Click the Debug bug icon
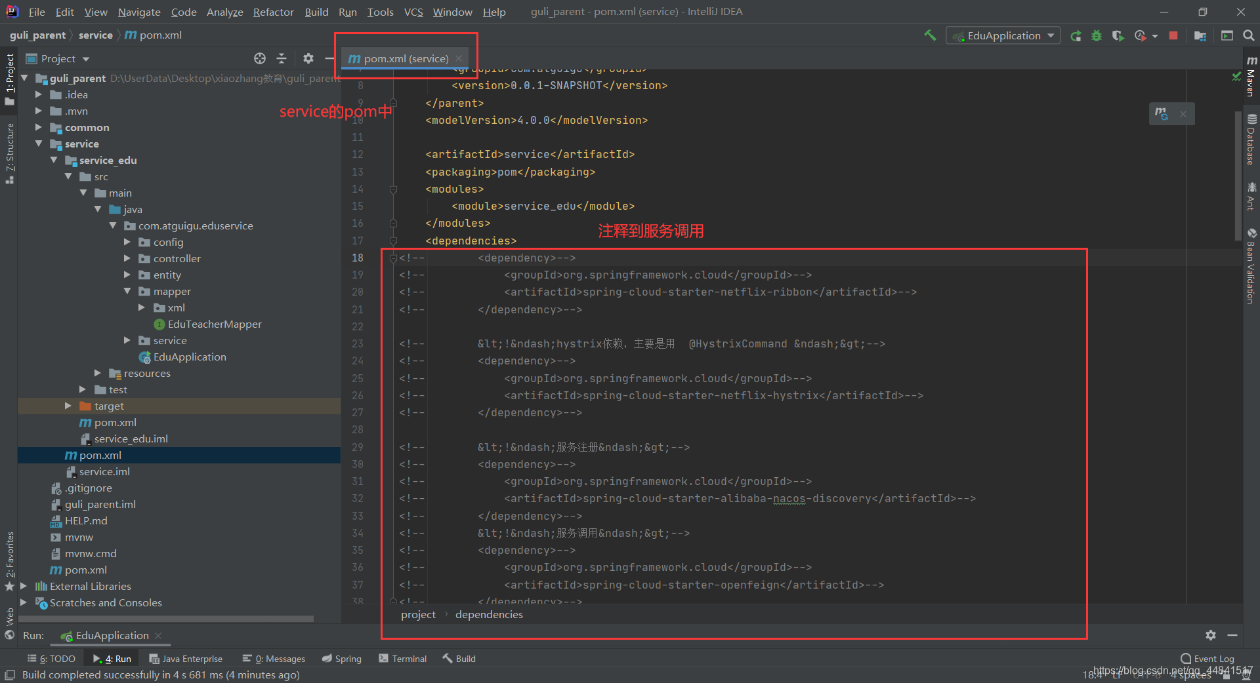This screenshot has width=1260, height=683. (x=1097, y=36)
